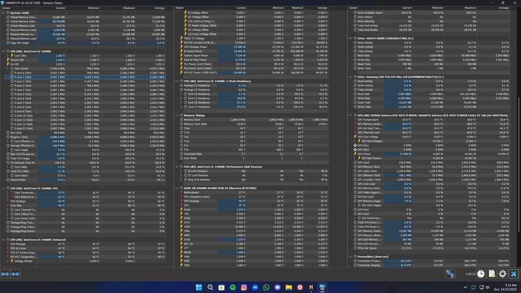
Task: Collapse the Core Clocks tree
Action: pos(8,68)
